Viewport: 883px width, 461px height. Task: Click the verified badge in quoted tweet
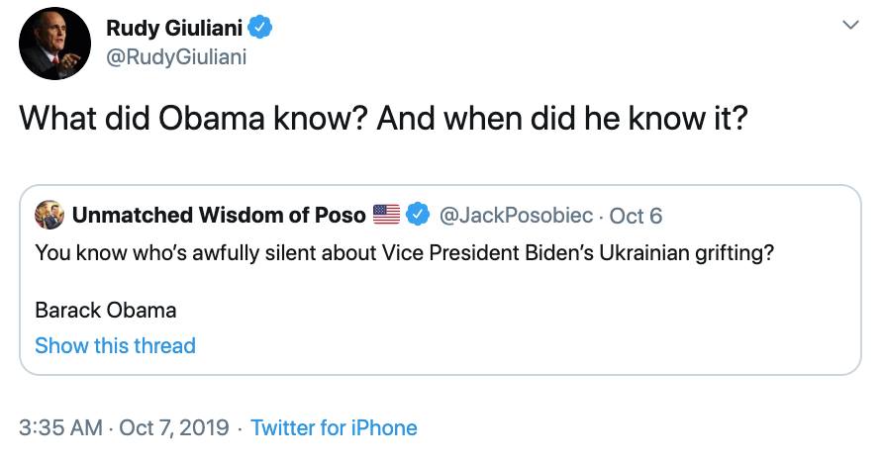coord(418,214)
